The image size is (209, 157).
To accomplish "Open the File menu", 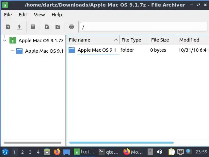I will (8, 15).
